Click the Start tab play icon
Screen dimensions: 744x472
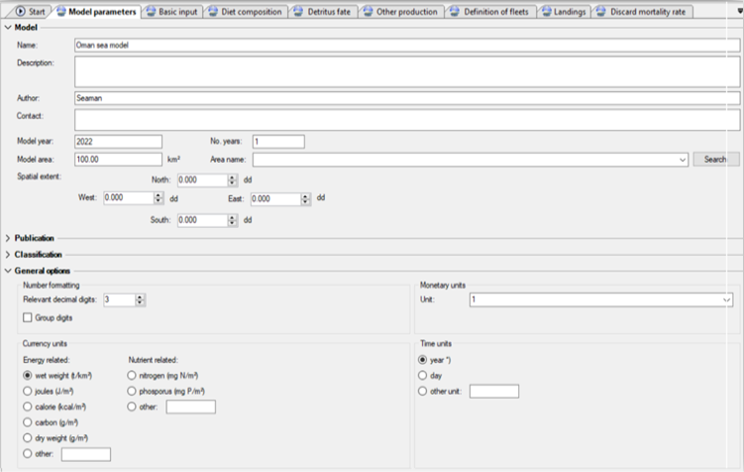(21, 11)
